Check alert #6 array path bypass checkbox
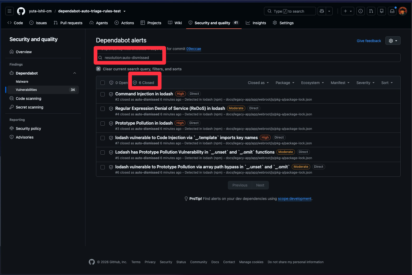 [103, 167]
